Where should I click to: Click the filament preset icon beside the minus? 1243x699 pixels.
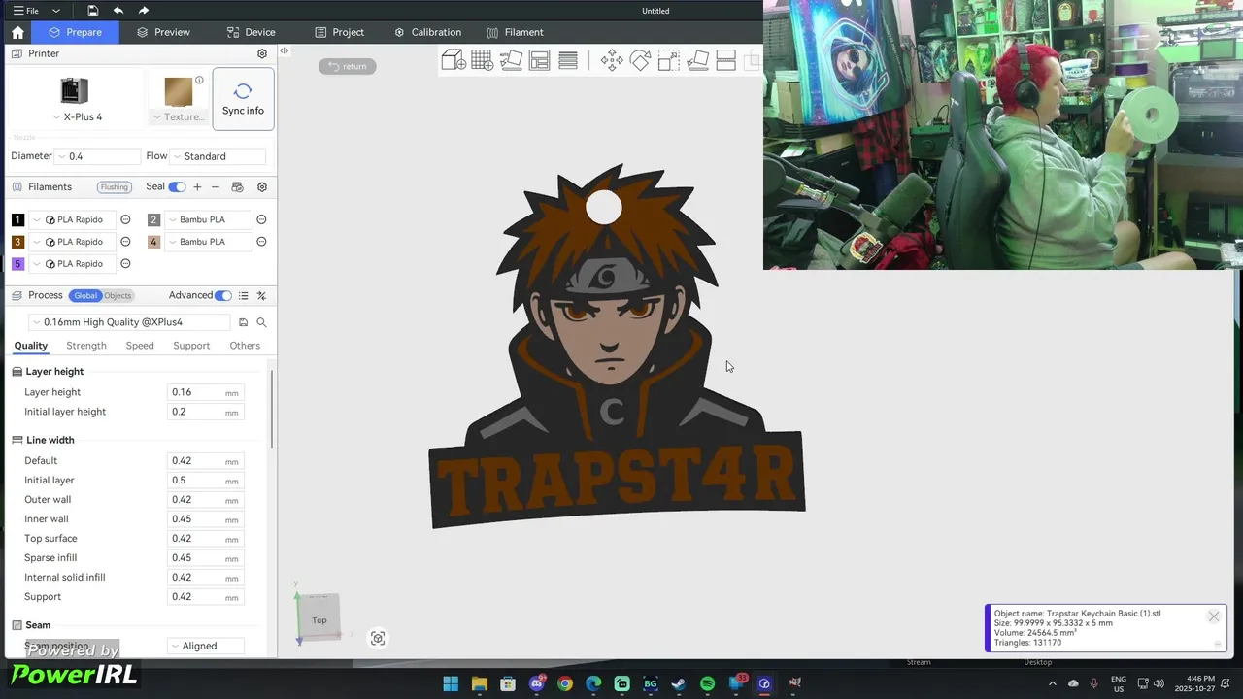point(237,186)
